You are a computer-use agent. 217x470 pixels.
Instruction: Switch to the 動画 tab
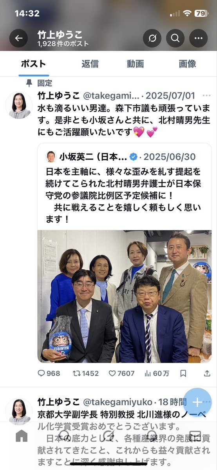pos(135,64)
